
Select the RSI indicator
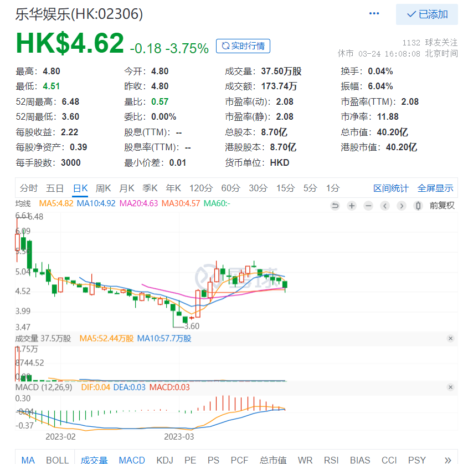pos(331,460)
